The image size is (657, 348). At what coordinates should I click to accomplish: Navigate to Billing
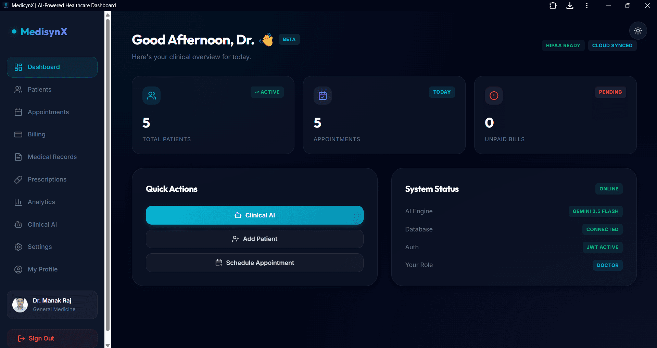tap(52, 134)
